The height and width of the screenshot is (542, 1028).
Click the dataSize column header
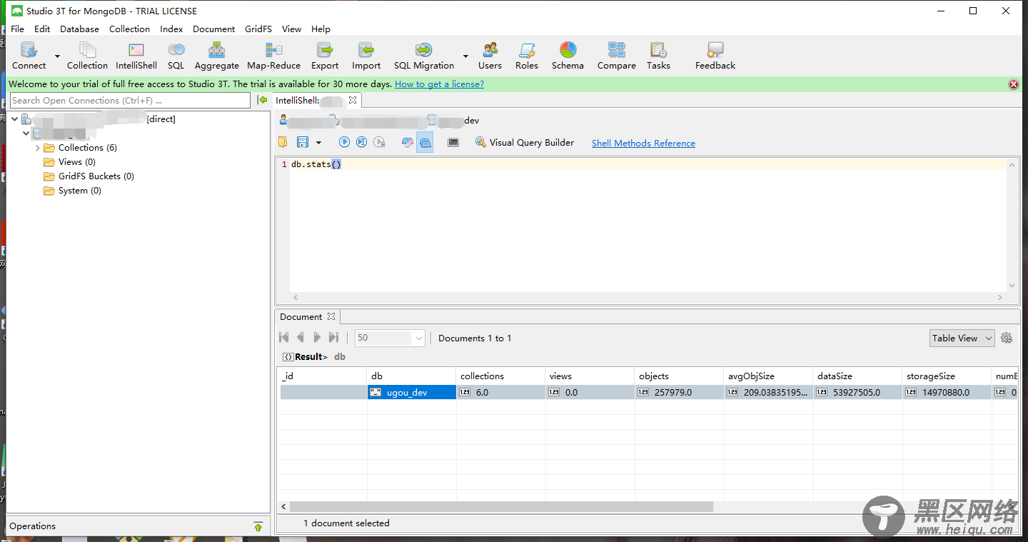(858, 376)
